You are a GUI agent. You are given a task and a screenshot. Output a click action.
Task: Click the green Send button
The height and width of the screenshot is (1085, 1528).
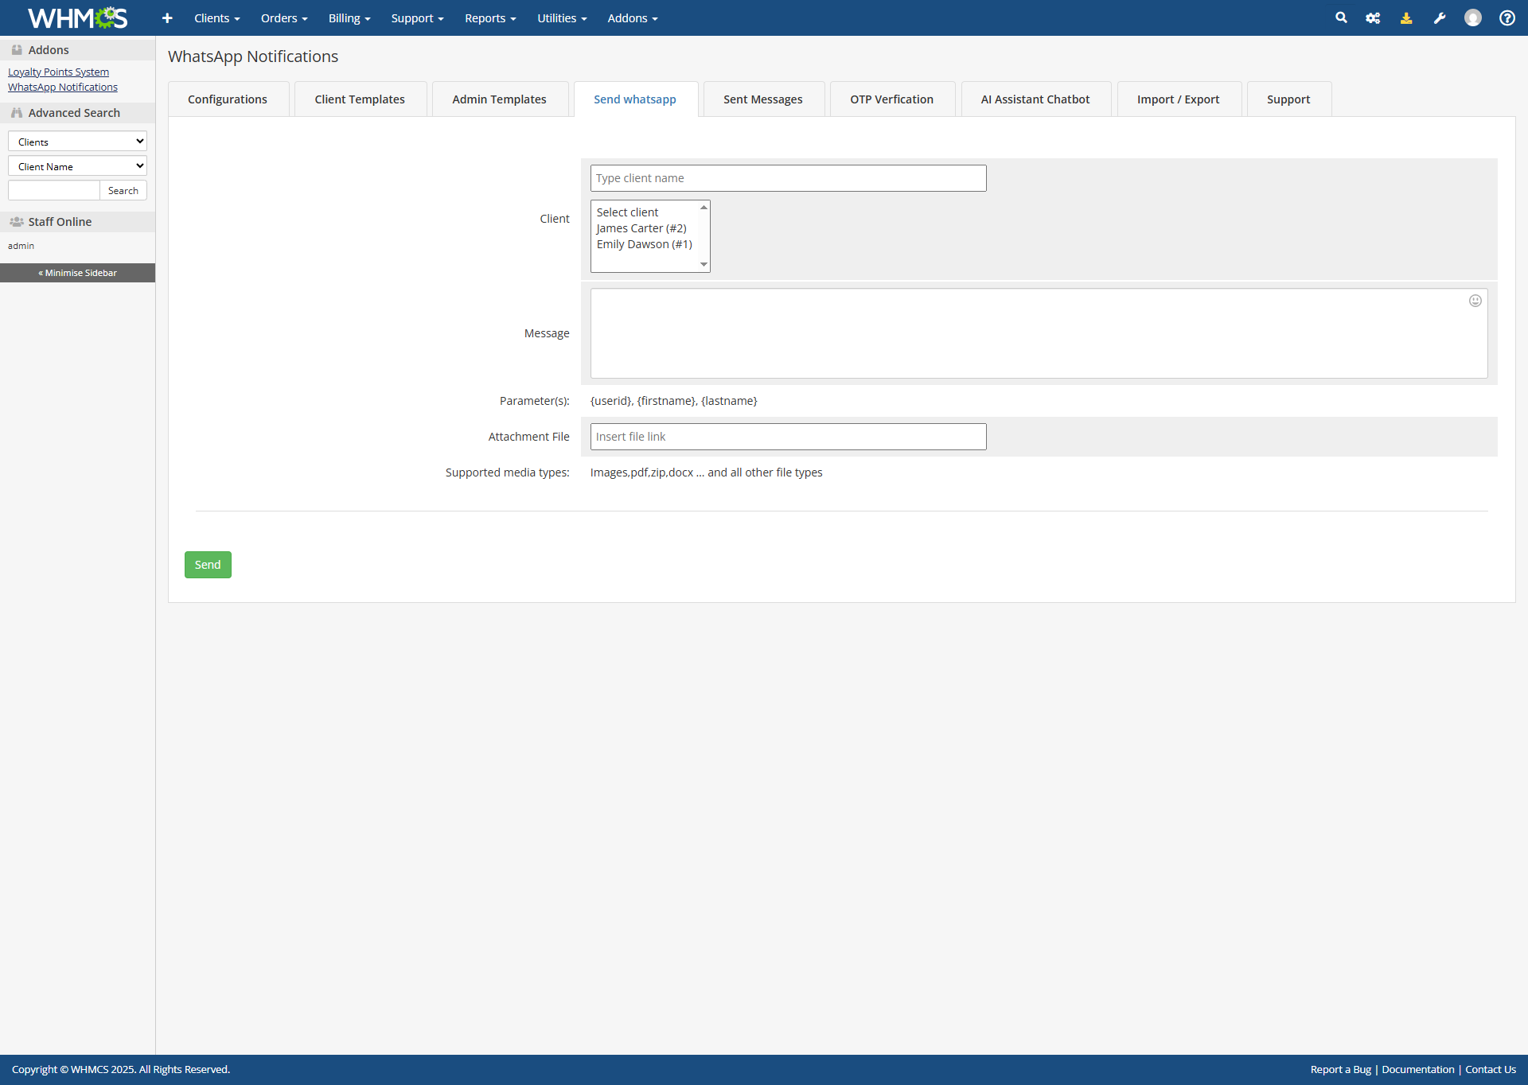(208, 565)
